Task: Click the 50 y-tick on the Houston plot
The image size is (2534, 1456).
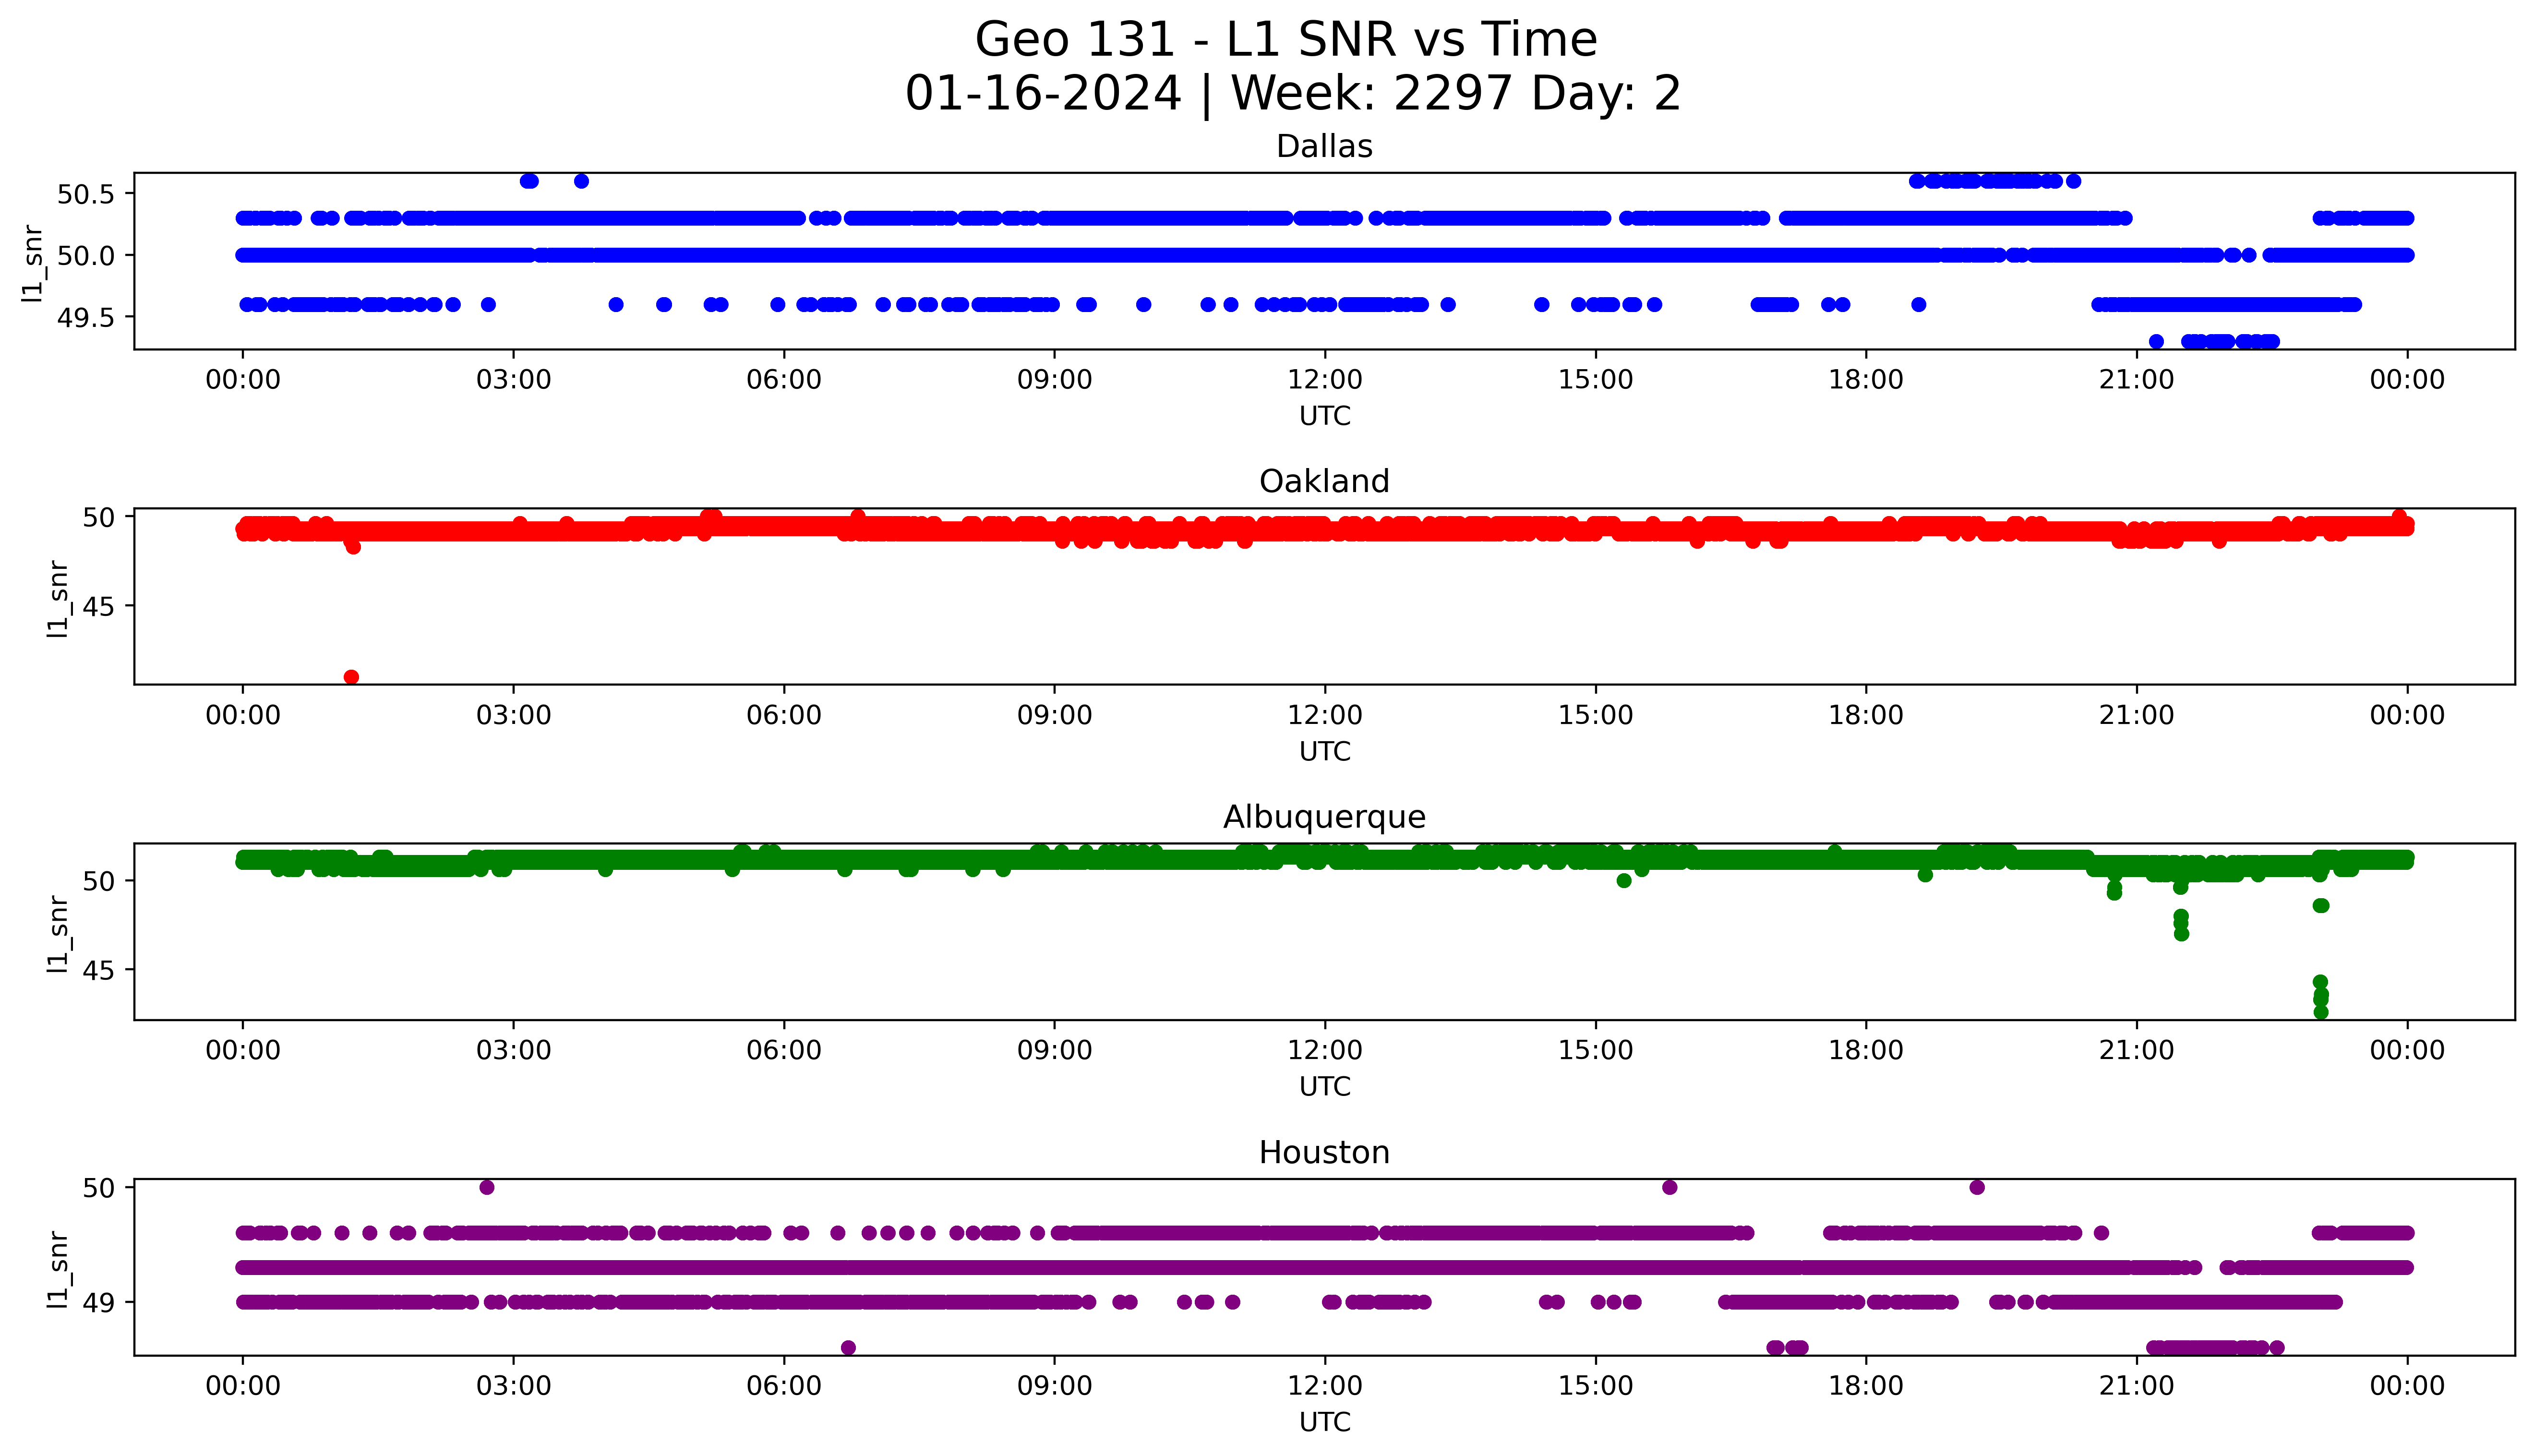Action: 99,1188
